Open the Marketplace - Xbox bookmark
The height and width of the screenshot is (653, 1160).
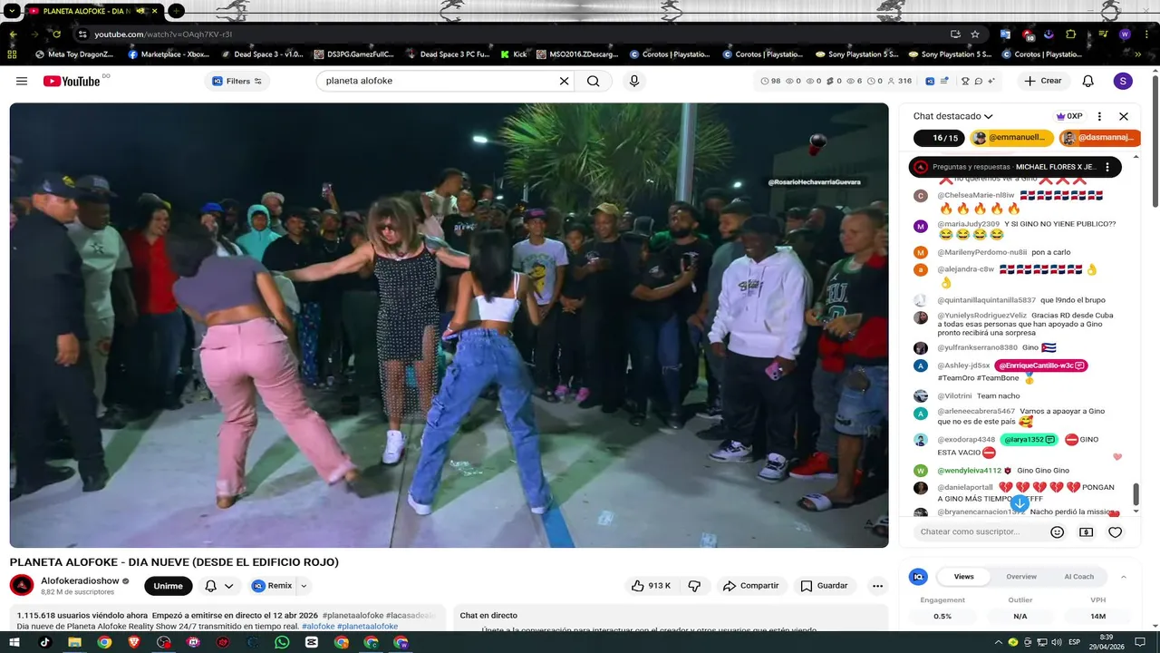coord(169,54)
